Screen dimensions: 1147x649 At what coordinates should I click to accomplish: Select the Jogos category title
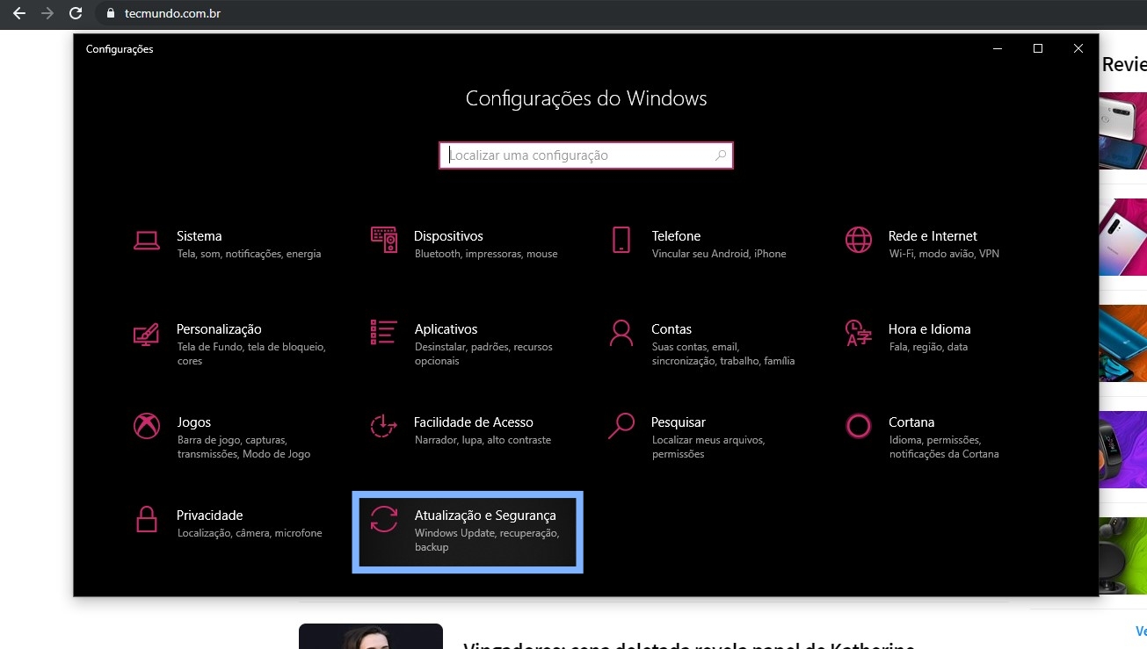pos(194,422)
